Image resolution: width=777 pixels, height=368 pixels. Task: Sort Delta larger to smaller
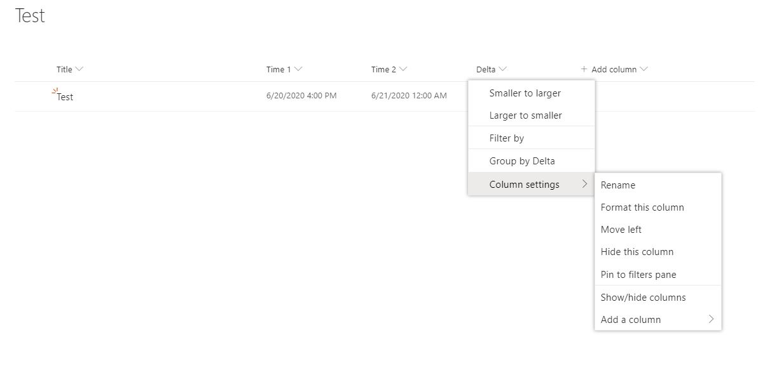pos(525,115)
